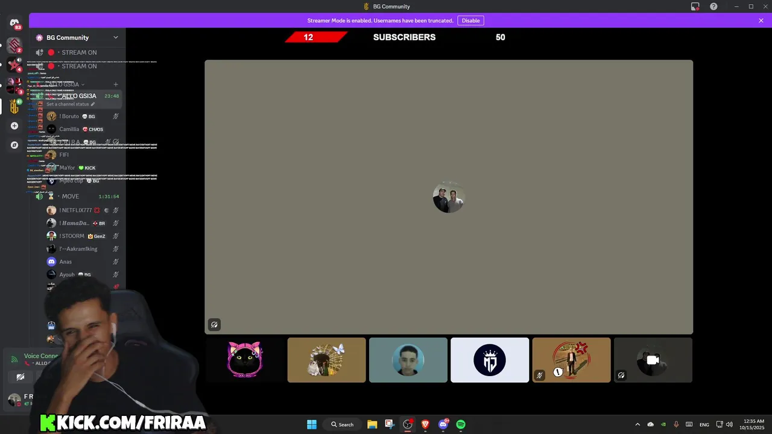Select the pink cat avatar participant tile
The width and height of the screenshot is (772, 434).
pos(245,360)
